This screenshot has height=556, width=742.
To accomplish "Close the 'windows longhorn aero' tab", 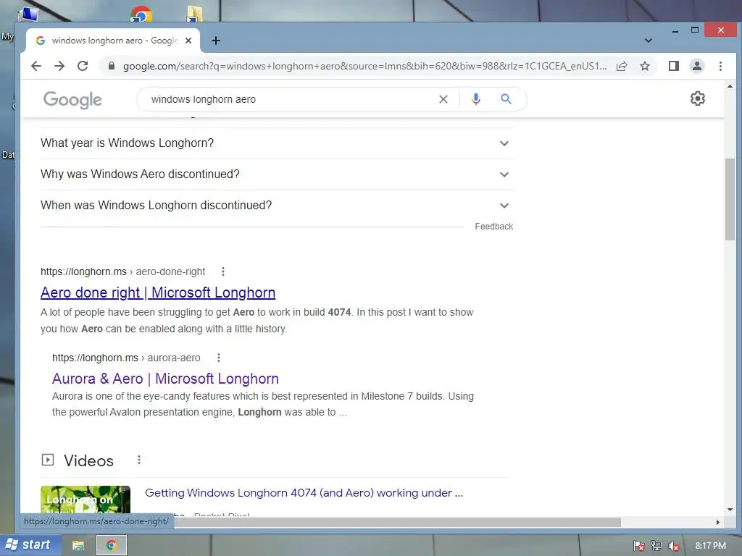I will (188, 41).
